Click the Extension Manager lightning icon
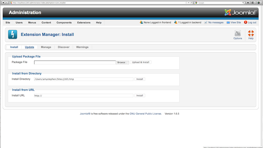Screen dimensions: 263x148 pyautogui.click(x=12, y=34)
